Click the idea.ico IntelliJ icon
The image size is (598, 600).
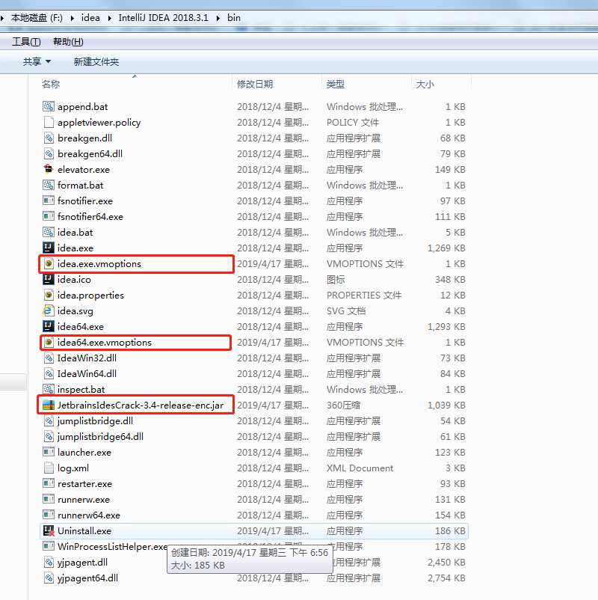tap(49, 279)
